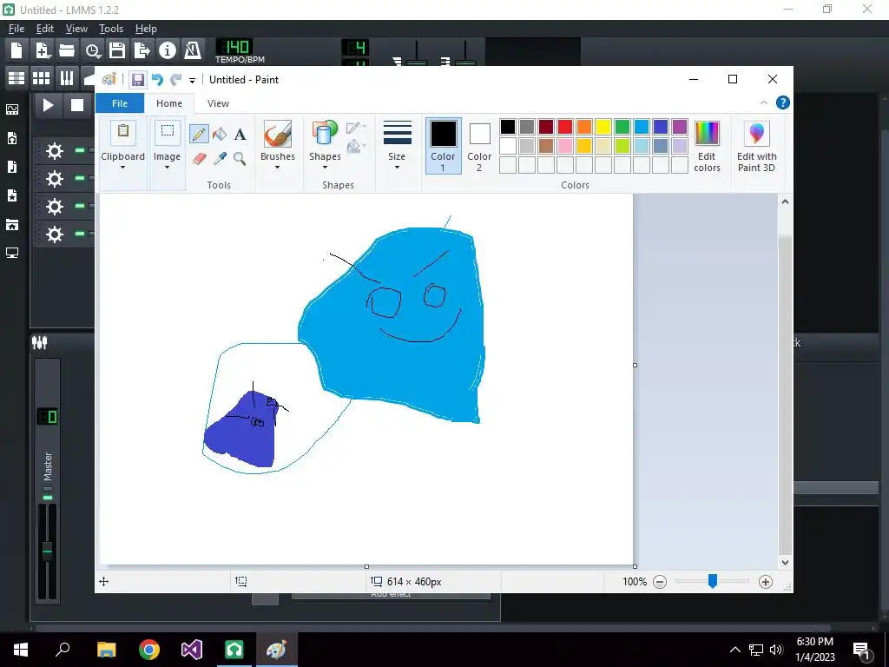Select the Fill with color bucket tool
Screen dimensions: 889x667
[220, 135]
